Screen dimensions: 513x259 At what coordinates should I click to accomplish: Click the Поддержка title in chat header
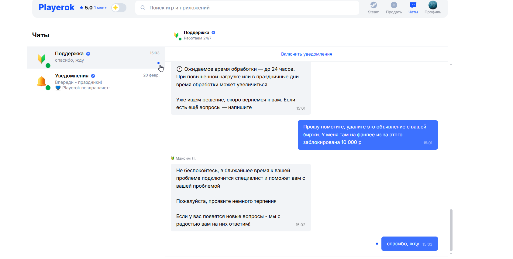point(197,32)
